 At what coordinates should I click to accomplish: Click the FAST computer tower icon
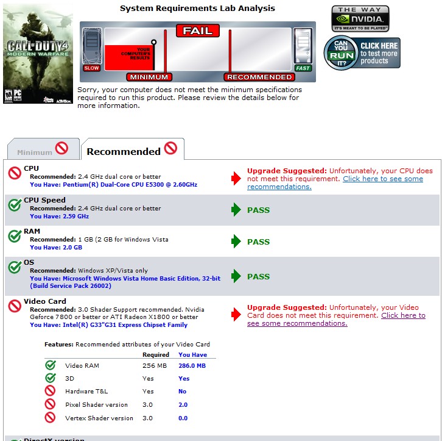pos(303,46)
